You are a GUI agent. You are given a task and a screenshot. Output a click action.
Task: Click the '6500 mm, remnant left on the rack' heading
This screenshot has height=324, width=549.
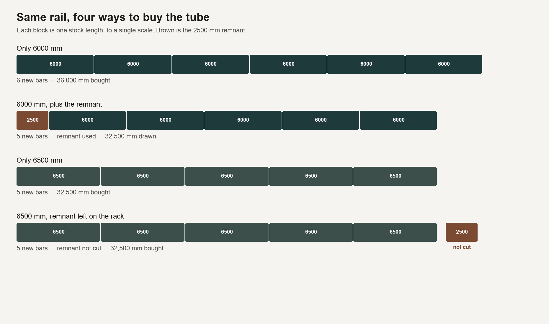click(70, 216)
